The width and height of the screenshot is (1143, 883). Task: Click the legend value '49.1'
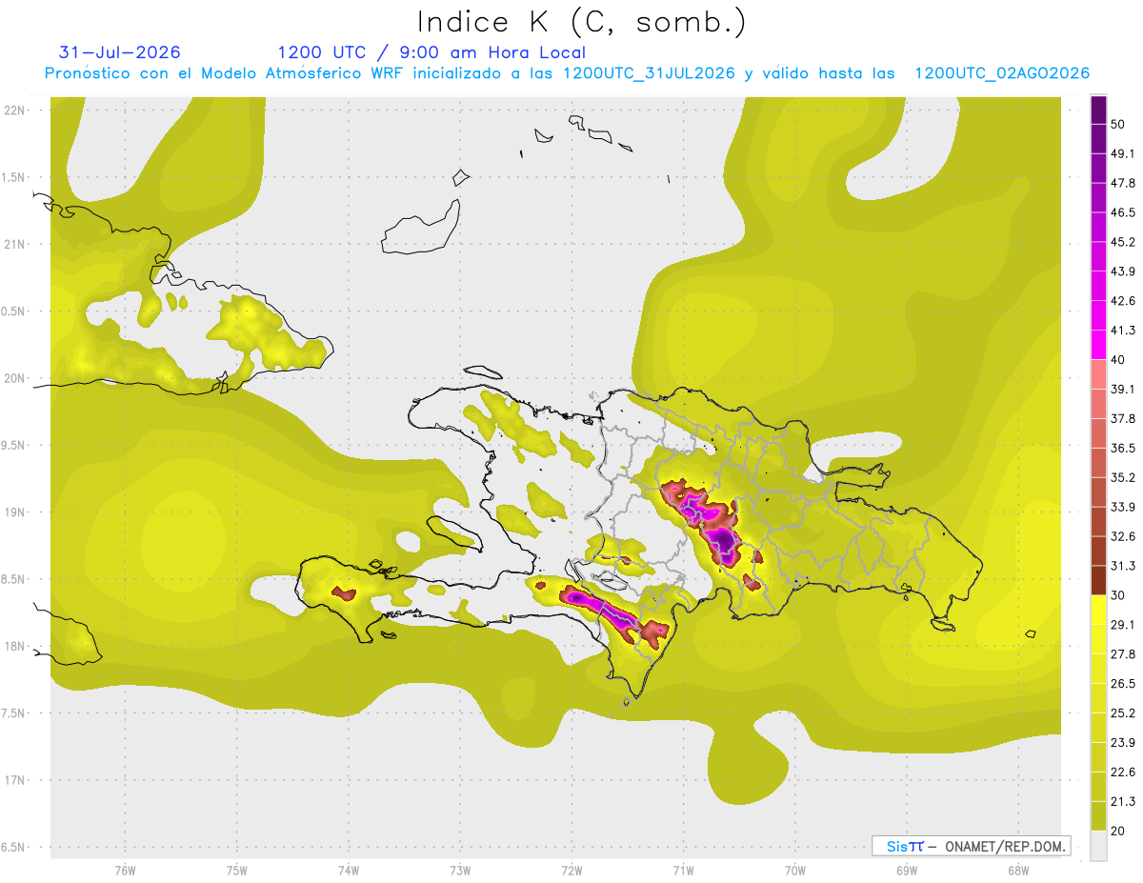click(x=1121, y=153)
